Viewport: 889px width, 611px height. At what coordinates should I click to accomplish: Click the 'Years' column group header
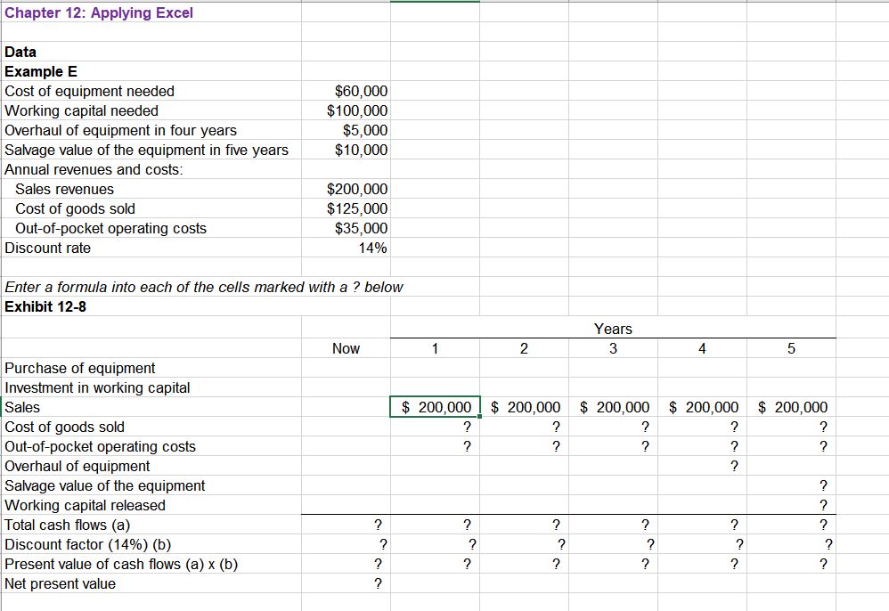(613, 329)
